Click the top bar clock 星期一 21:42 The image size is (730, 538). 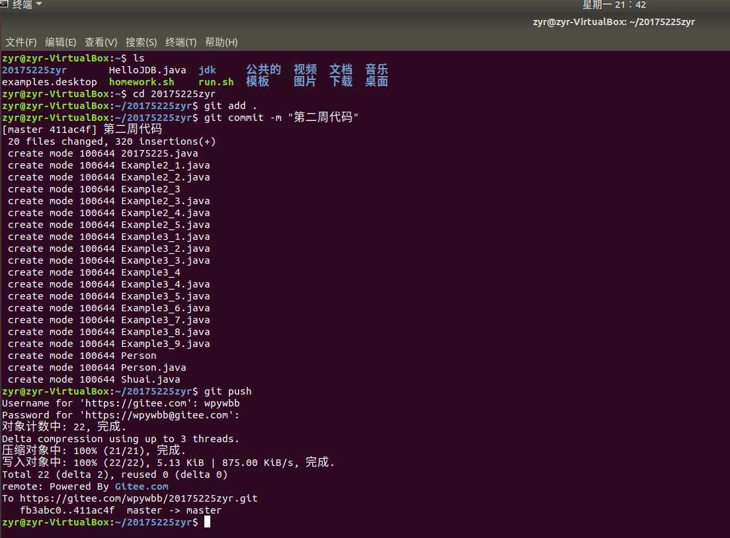tap(614, 5)
